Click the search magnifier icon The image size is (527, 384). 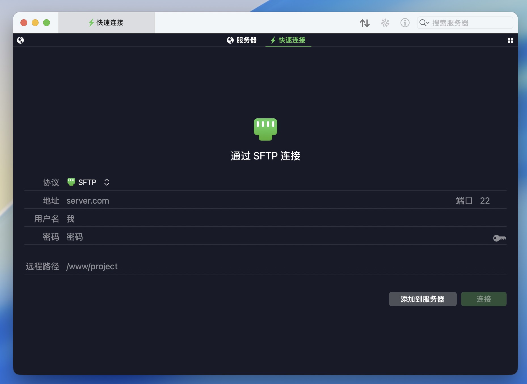(x=422, y=23)
